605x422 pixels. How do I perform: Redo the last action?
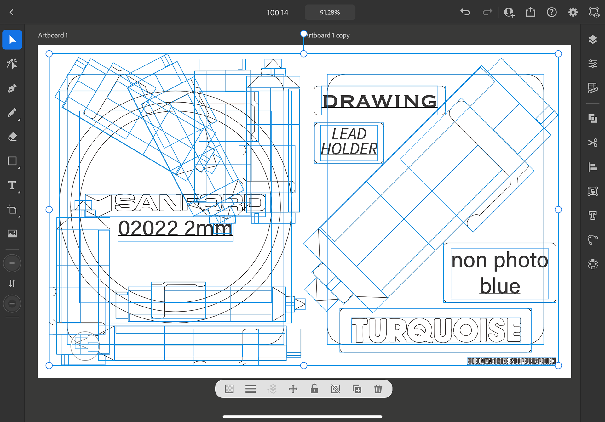click(487, 12)
